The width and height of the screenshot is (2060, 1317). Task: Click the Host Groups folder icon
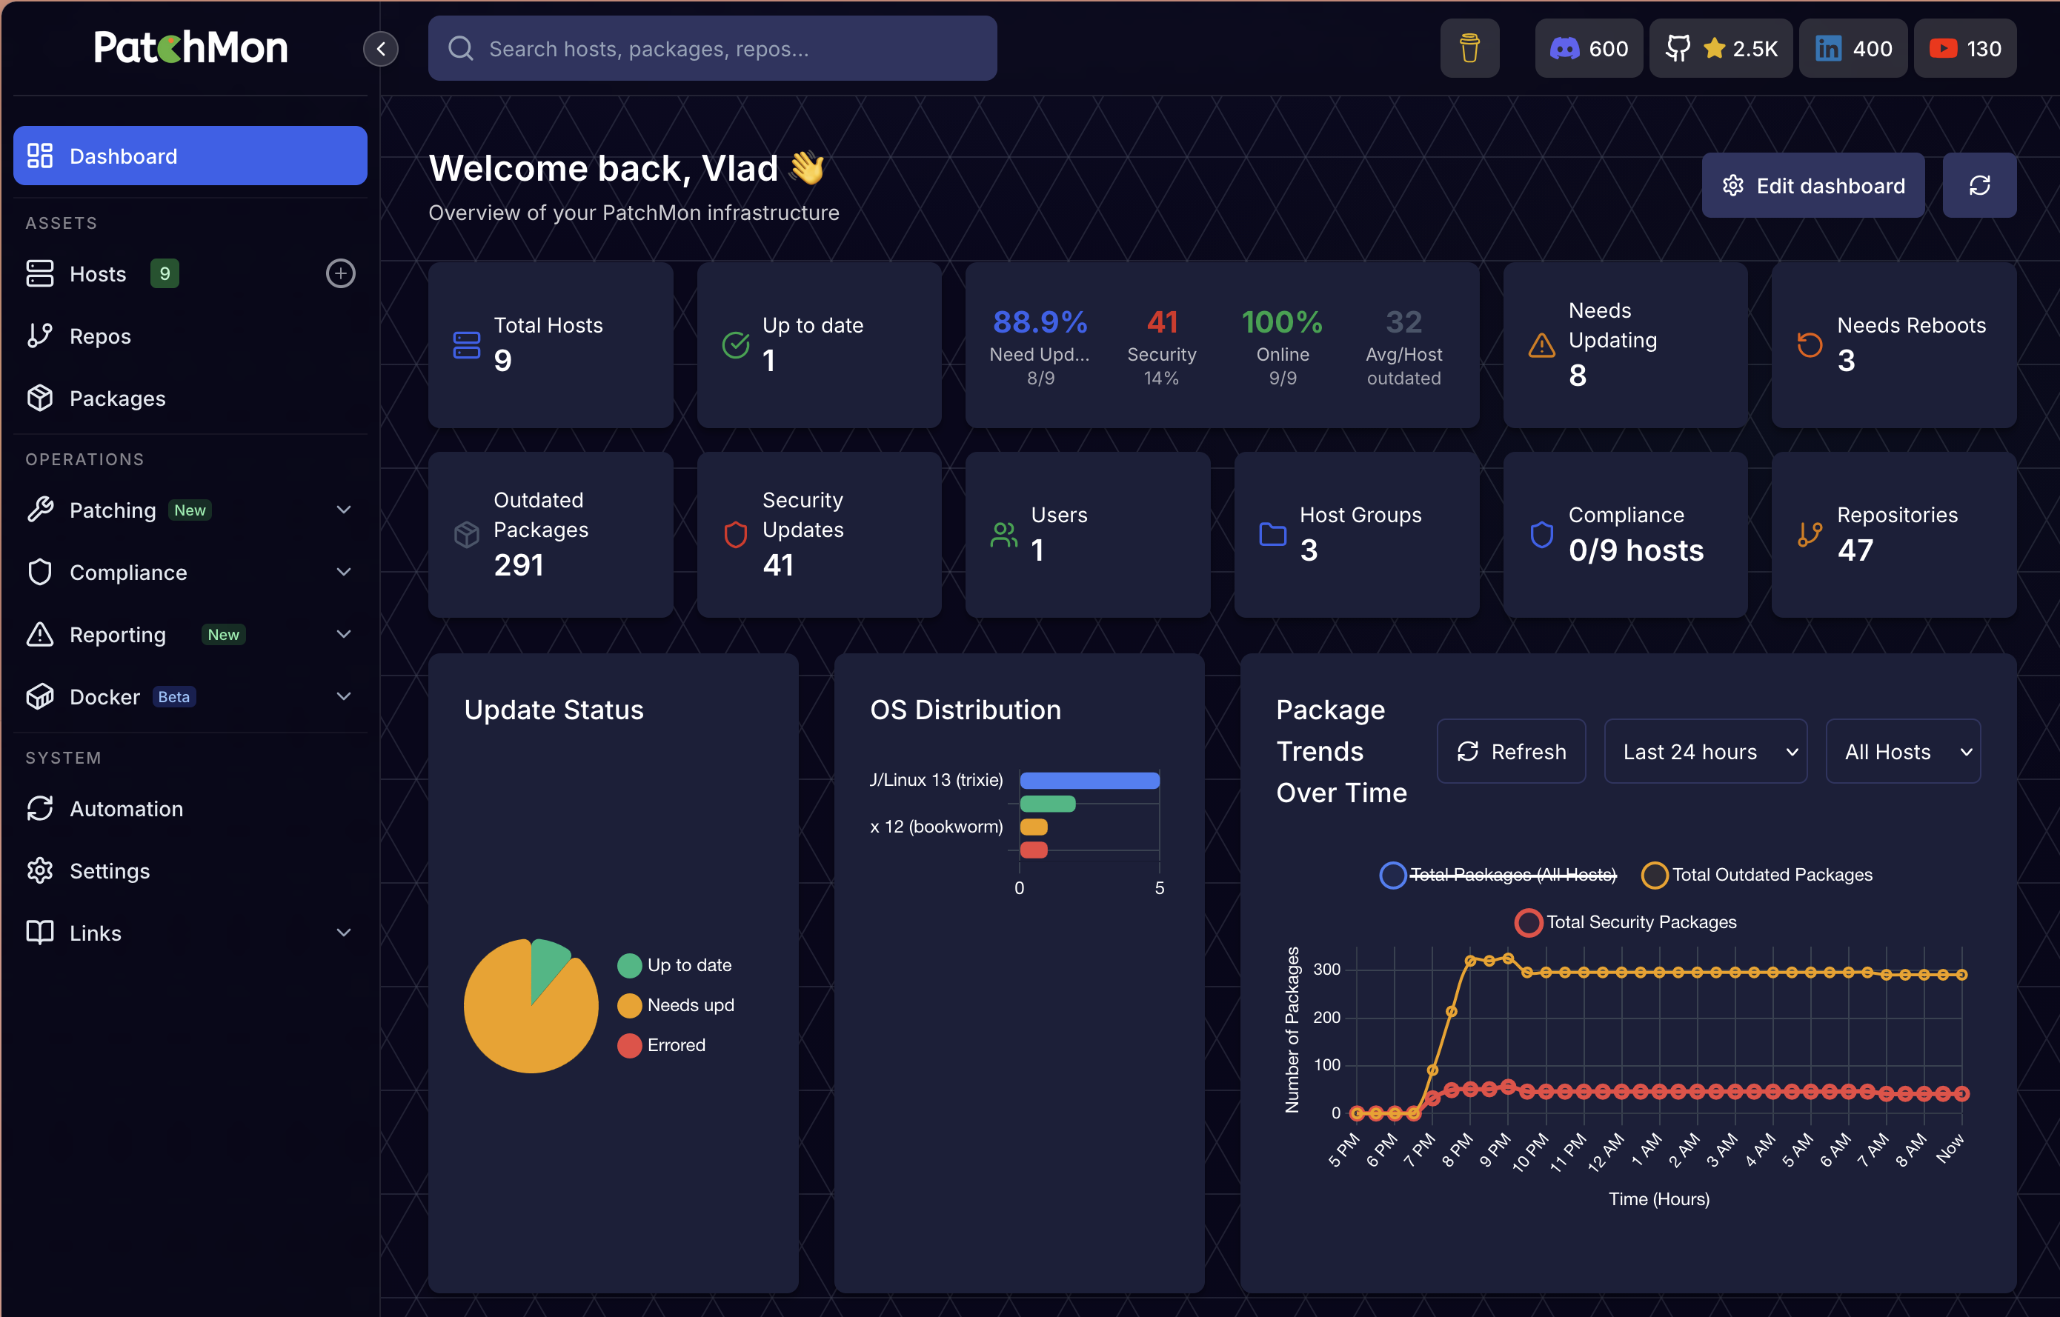(x=1273, y=535)
